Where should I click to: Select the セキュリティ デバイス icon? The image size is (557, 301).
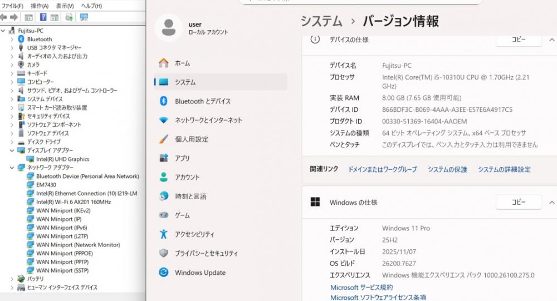(21, 116)
